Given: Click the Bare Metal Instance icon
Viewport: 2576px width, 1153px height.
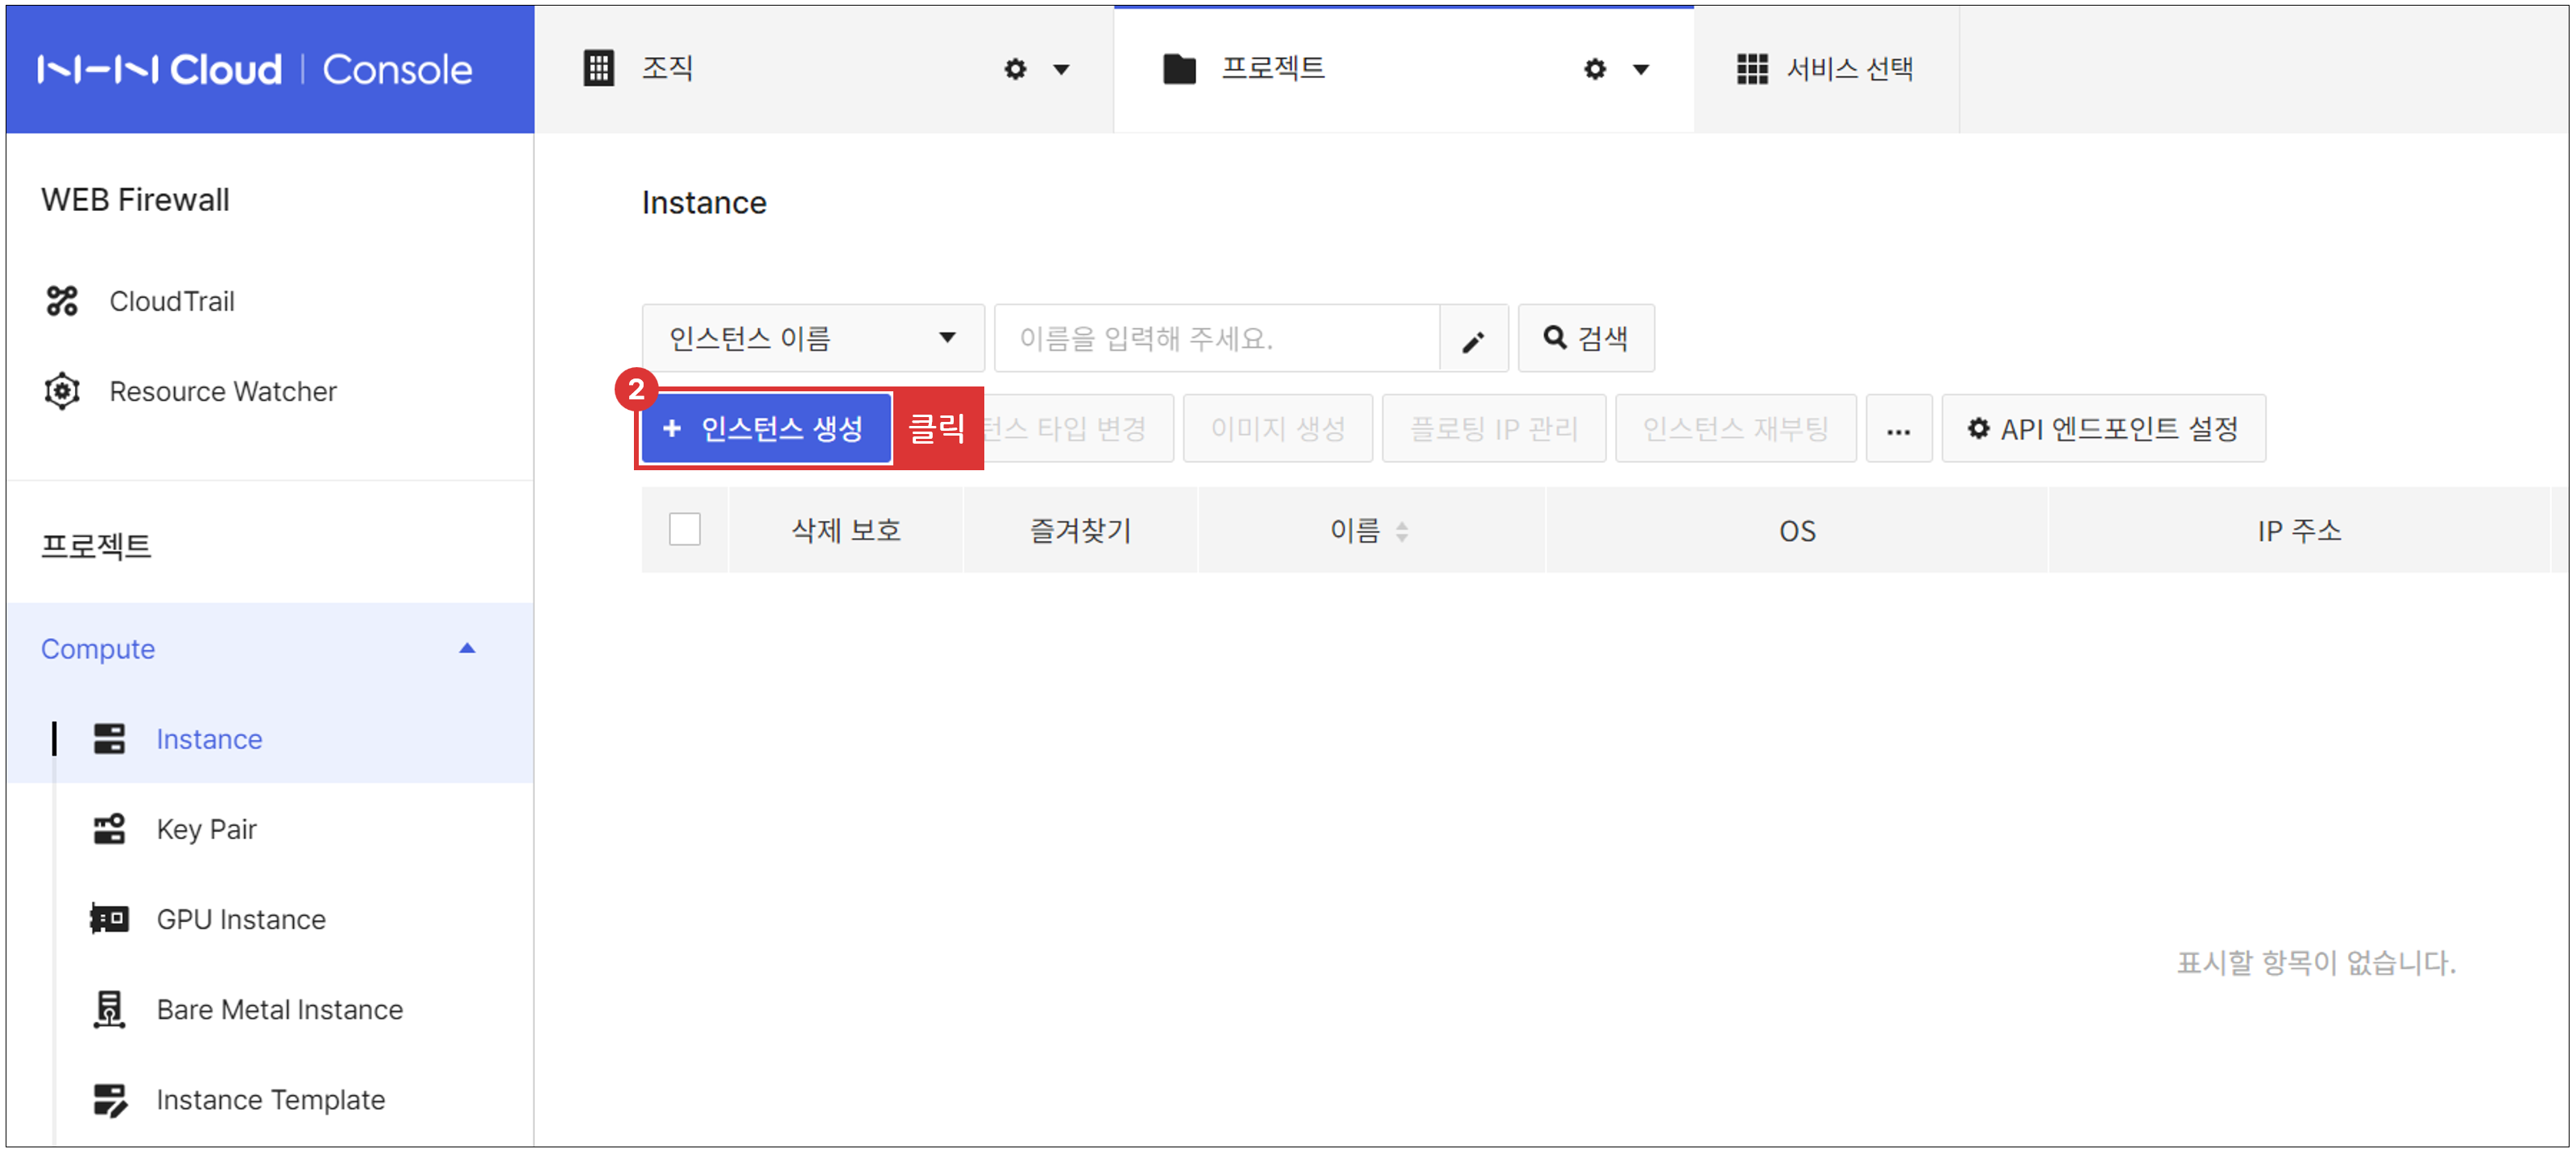Looking at the screenshot, I should click(x=110, y=1009).
